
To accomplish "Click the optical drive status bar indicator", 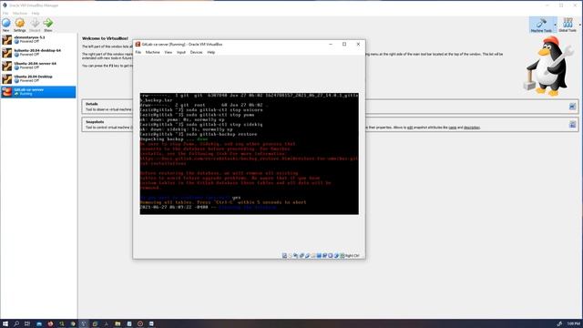I will pos(290,255).
